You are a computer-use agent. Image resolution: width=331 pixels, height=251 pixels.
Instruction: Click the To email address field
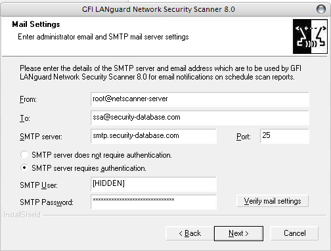[200, 118]
